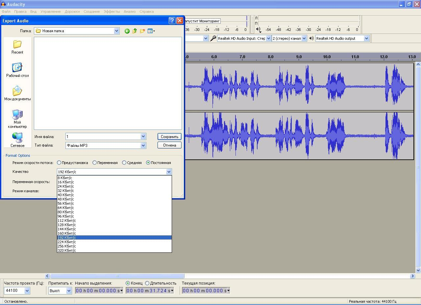This screenshot has height=305, width=421.
Task: Choose 128 Кбит/с quality option
Action: click(114, 225)
